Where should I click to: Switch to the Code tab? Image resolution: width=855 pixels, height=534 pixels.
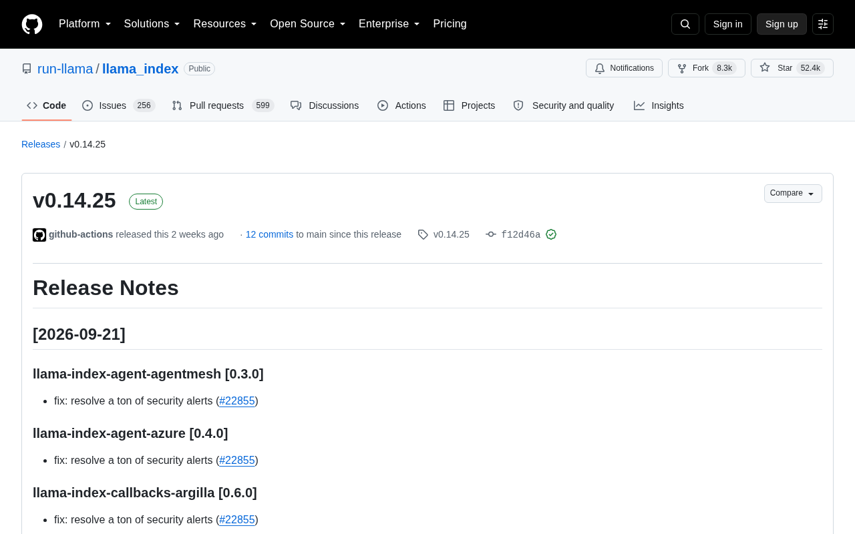pos(47,105)
